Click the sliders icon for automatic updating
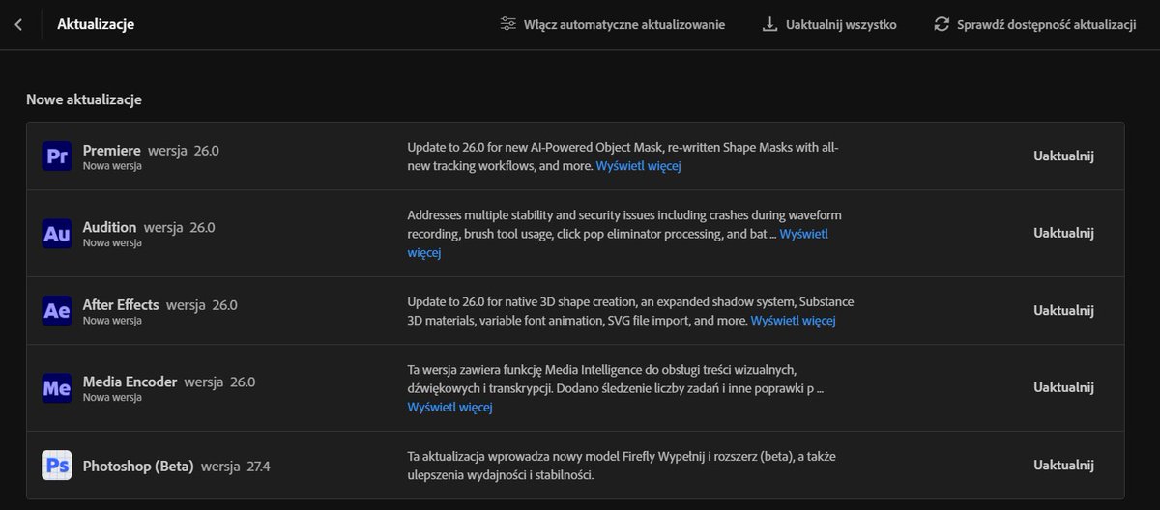 point(508,24)
